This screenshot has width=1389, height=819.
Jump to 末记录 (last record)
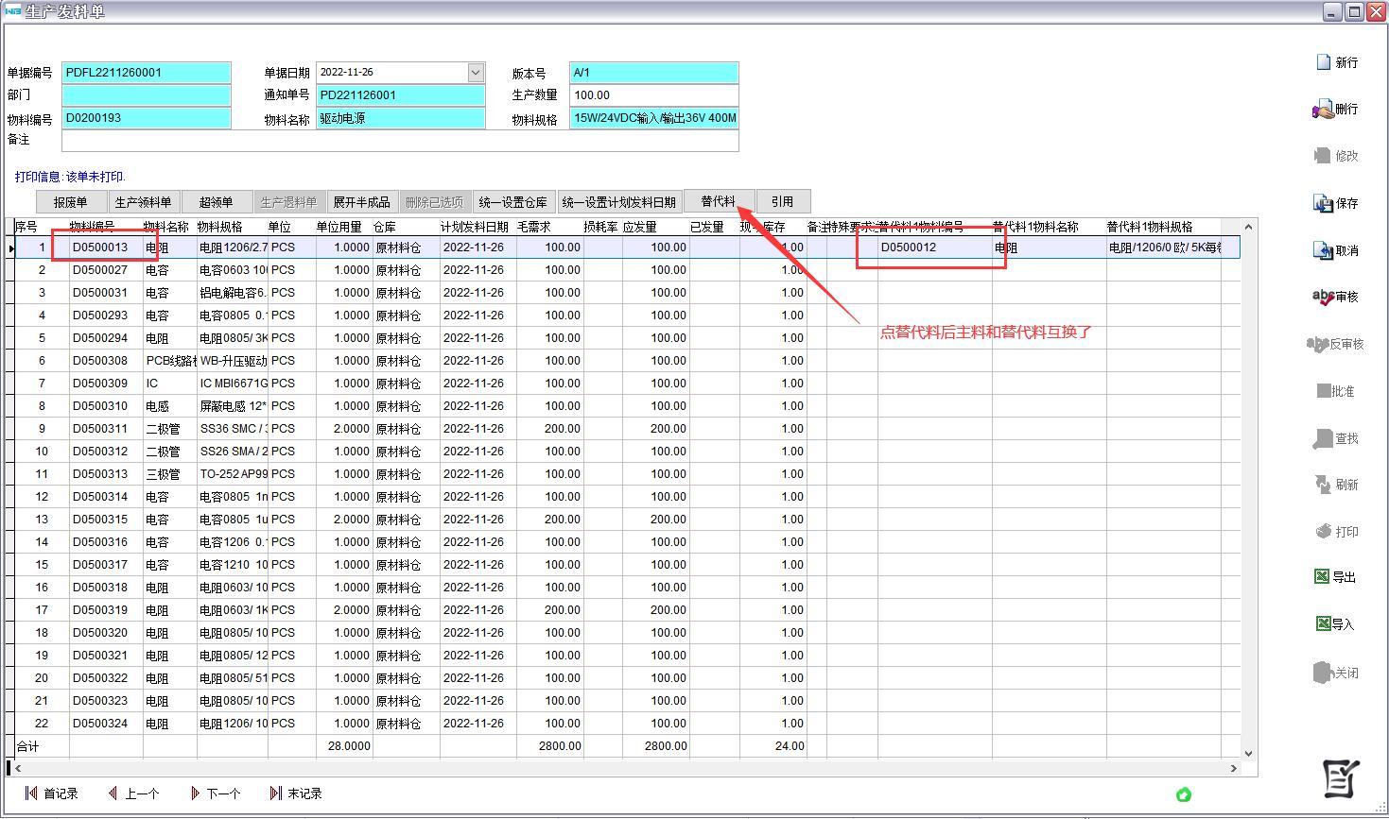point(295,793)
